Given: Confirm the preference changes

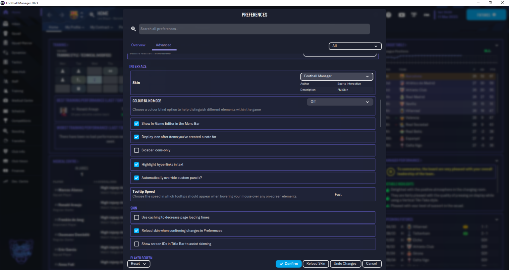Looking at the screenshot, I should pyautogui.click(x=288, y=264).
